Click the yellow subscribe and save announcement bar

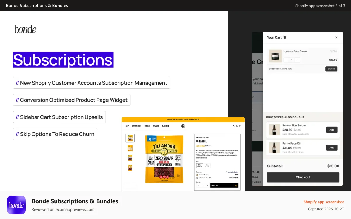click(x=183, y=119)
